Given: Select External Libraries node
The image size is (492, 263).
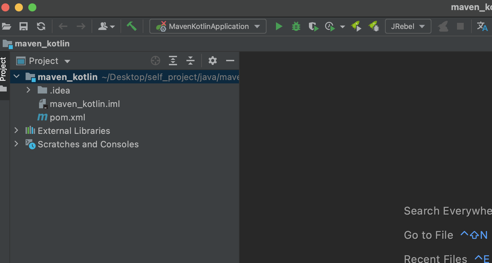Looking at the screenshot, I should click(68, 131).
